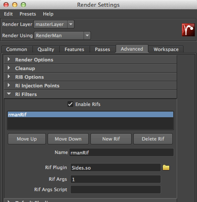Open the Render Layer dropdown
This screenshot has width=197, height=202.
click(54, 24)
